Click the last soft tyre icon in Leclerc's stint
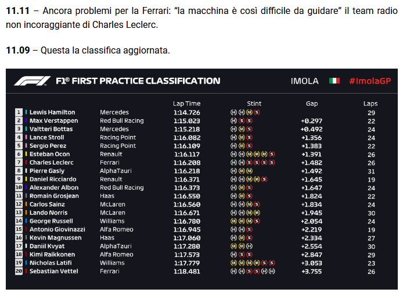Image resolution: width=403 pixels, height=296 pixels. (x=272, y=162)
